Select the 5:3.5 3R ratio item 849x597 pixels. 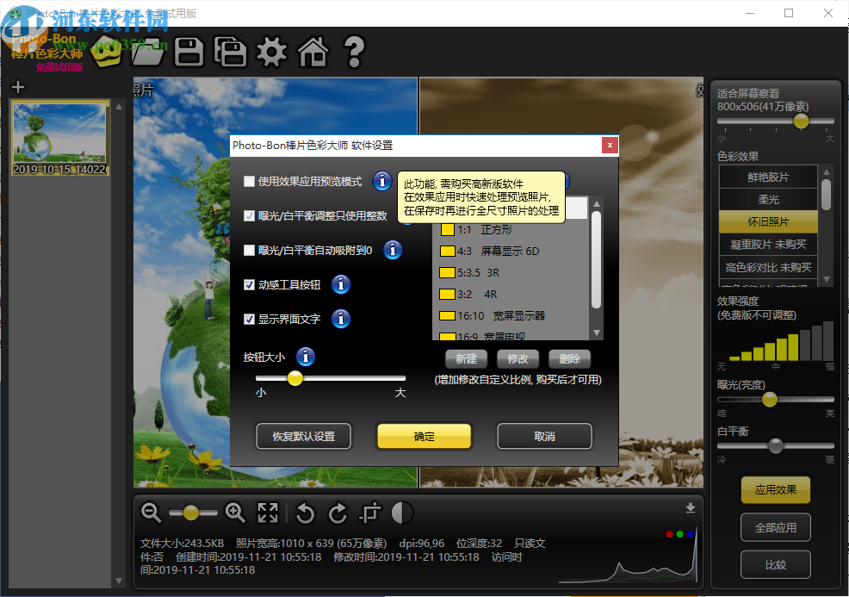point(511,273)
